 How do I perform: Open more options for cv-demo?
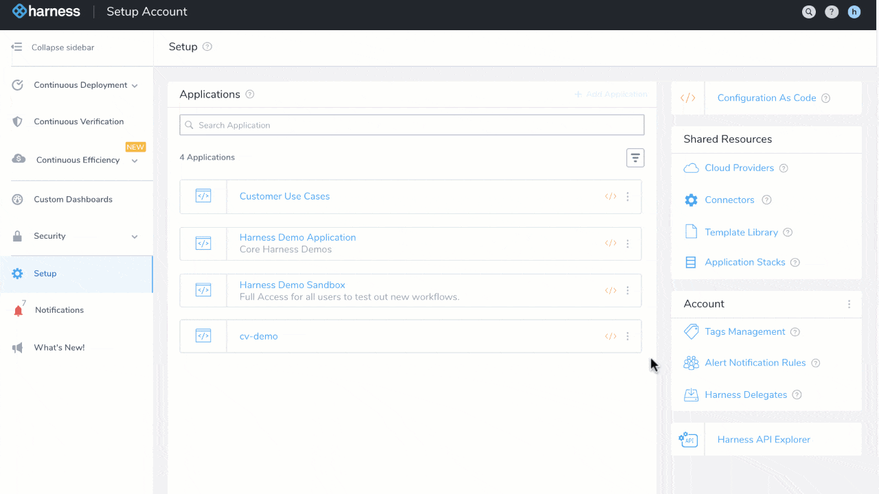tap(628, 336)
